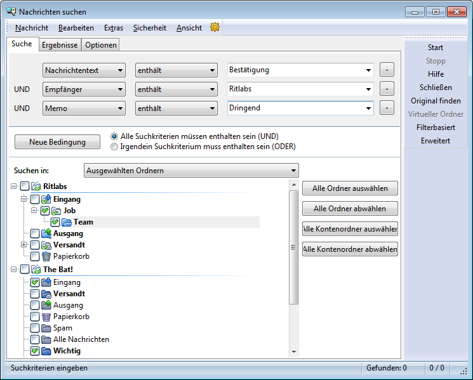Click the gear icon in the menu bar
This screenshot has height=380, width=473.
(x=215, y=27)
